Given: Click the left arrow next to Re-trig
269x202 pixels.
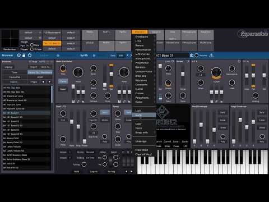Looking at the screenshot, I should click(127, 172).
